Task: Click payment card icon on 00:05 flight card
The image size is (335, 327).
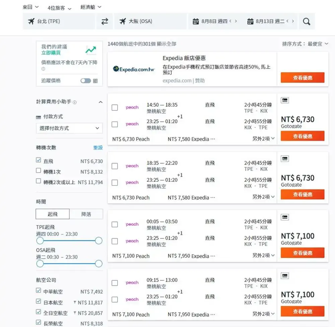Action: (284, 217)
